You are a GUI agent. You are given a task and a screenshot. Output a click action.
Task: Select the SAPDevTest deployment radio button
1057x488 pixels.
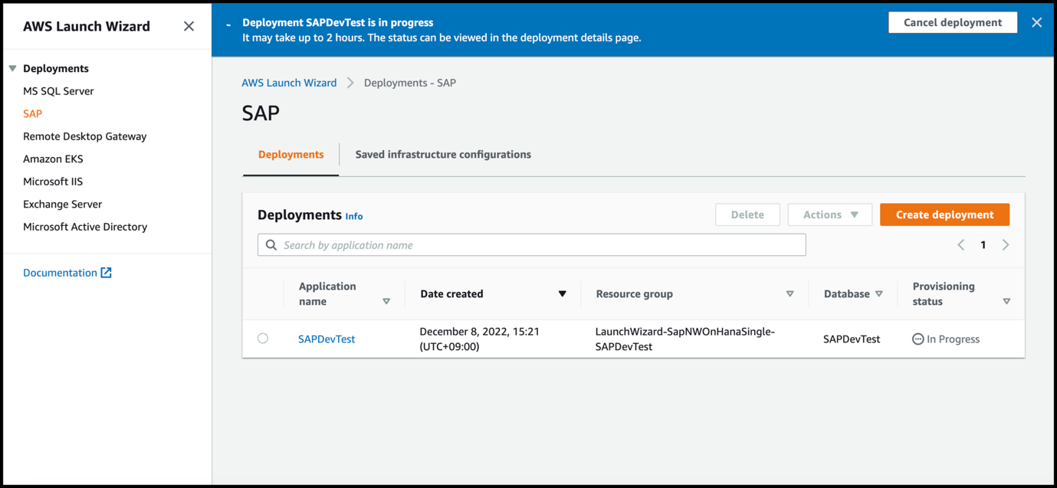263,338
